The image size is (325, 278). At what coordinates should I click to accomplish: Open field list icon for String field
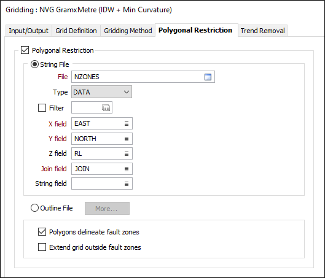click(x=127, y=183)
